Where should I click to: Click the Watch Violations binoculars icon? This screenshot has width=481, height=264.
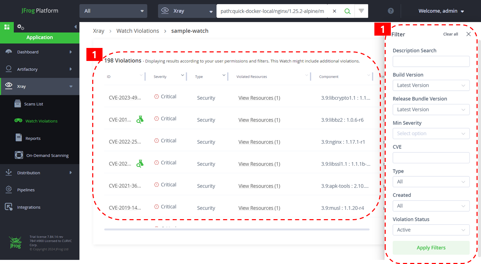tap(18, 121)
